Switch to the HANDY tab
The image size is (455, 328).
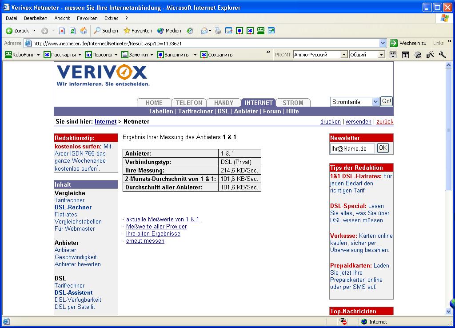click(x=224, y=103)
